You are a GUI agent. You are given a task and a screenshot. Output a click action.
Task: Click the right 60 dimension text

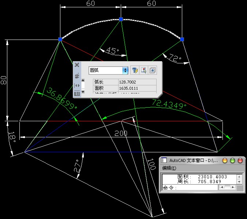pos(151,3)
